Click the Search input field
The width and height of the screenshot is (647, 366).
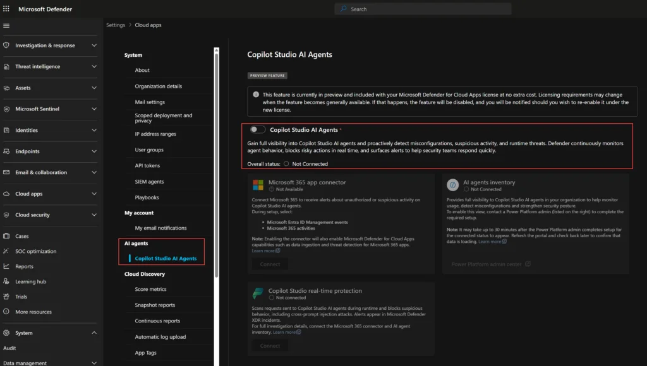(423, 9)
